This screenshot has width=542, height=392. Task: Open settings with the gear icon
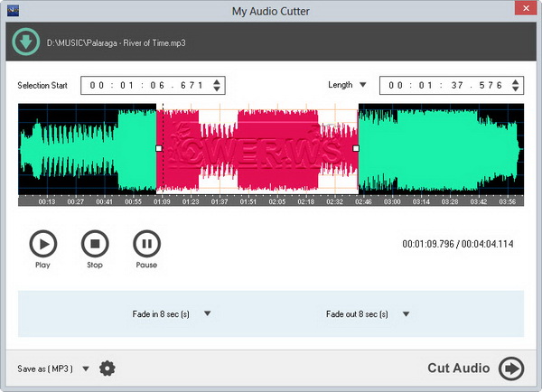pos(107,368)
